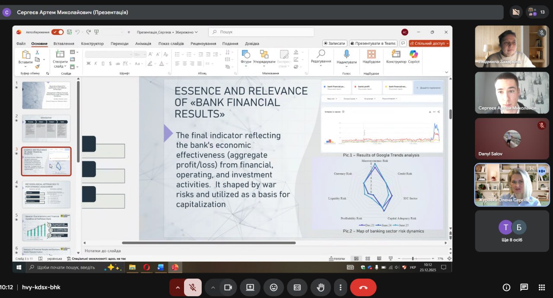553x298 pixels.
Task: Toggle the AutoSave switch in PowerPoint
Action: coord(57,32)
